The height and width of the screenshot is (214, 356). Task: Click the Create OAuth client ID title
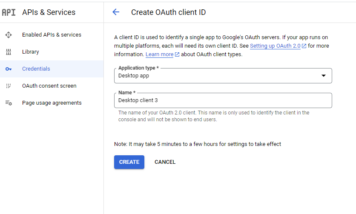pyautogui.click(x=169, y=12)
